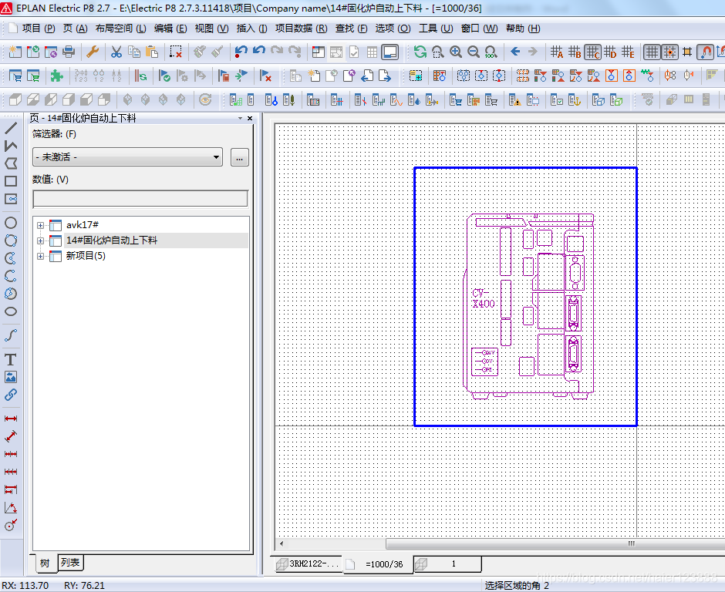The image size is (725, 592).
Task: Click the Cut scissors icon
Action: pyautogui.click(x=116, y=52)
